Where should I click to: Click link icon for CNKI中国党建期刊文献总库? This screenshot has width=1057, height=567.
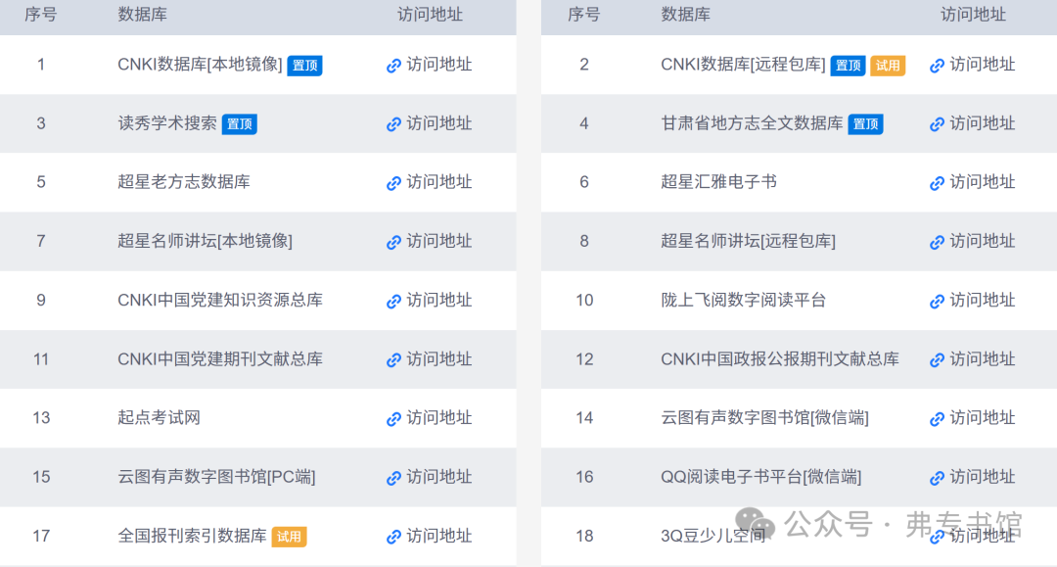click(393, 360)
